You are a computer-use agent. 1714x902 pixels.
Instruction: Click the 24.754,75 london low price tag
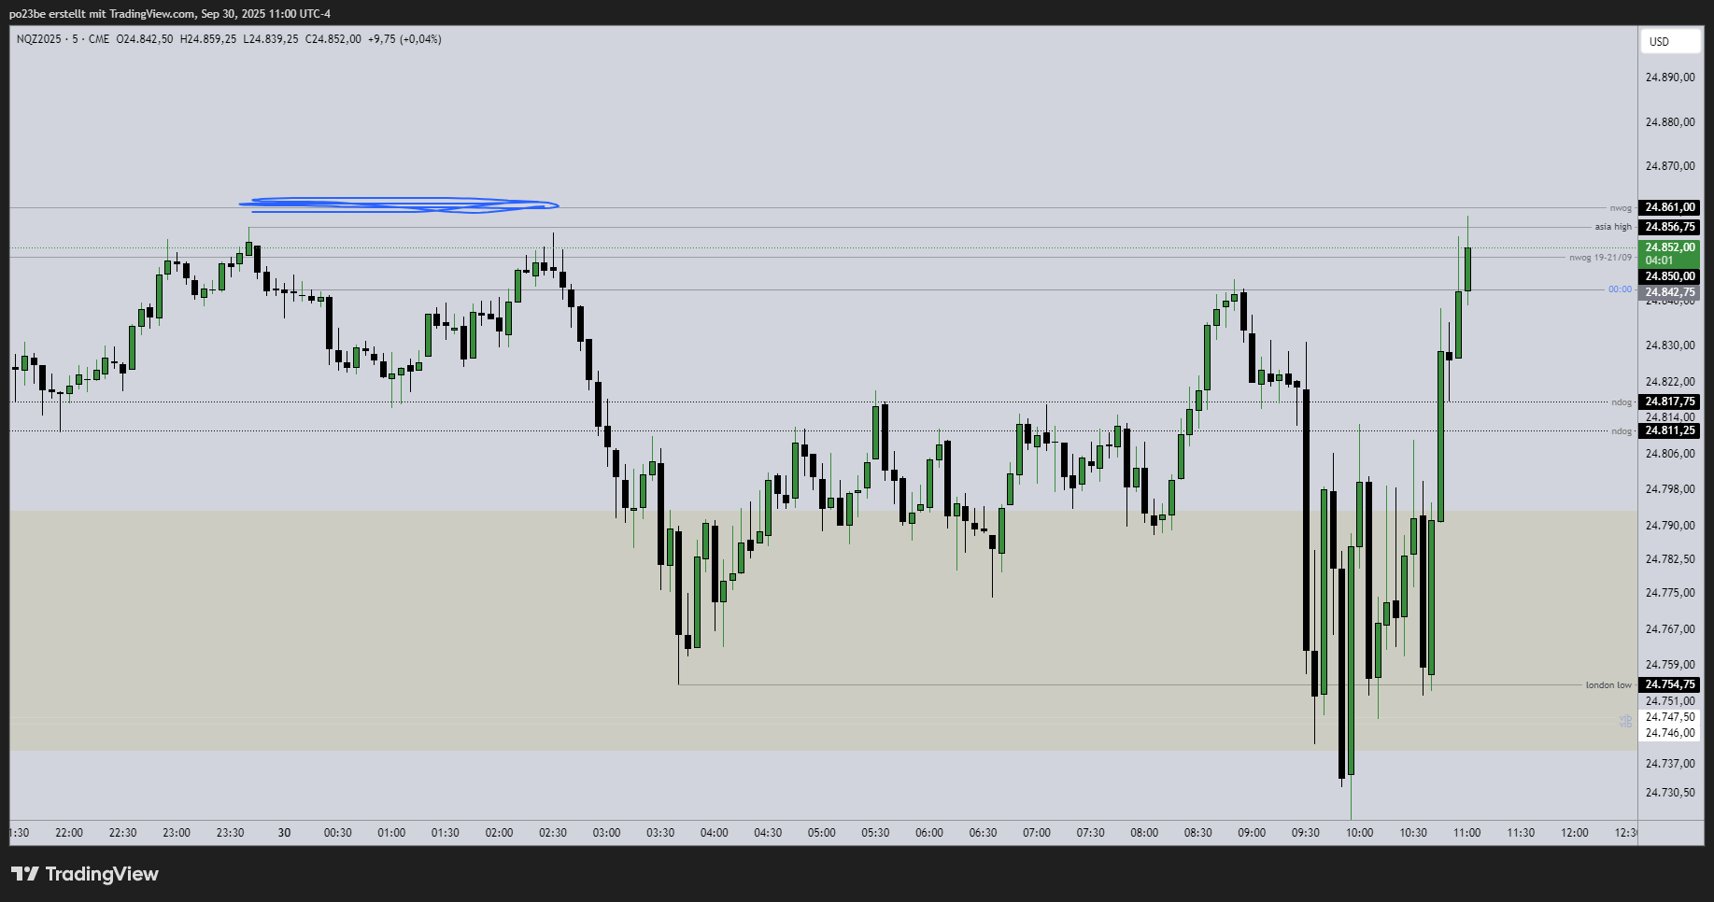coord(1669,684)
